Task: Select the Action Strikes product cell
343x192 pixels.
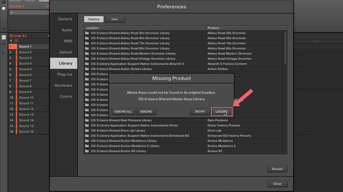Action: (218, 69)
